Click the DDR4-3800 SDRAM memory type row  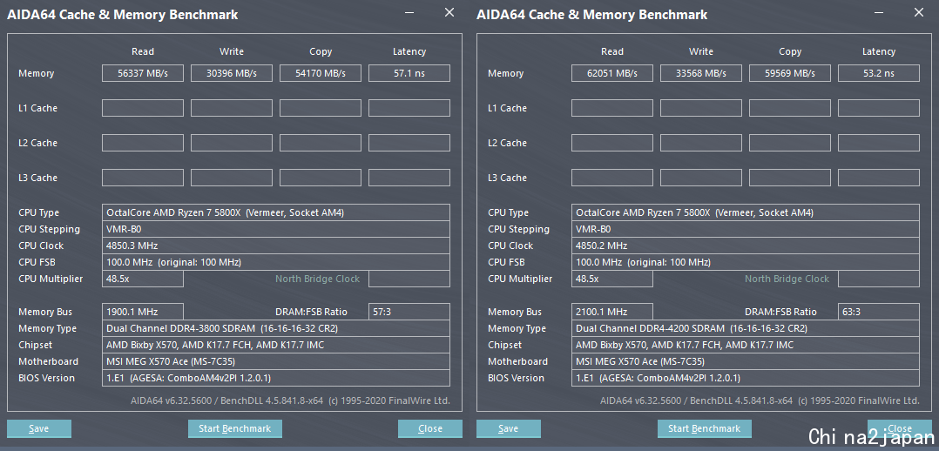coord(275,328)
